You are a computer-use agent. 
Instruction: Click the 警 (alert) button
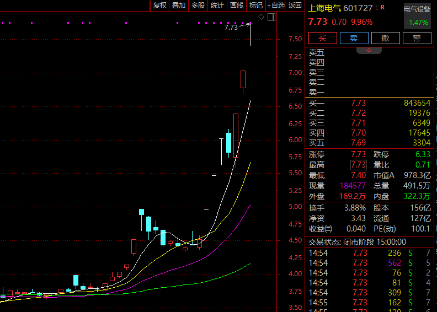(417, 38)
